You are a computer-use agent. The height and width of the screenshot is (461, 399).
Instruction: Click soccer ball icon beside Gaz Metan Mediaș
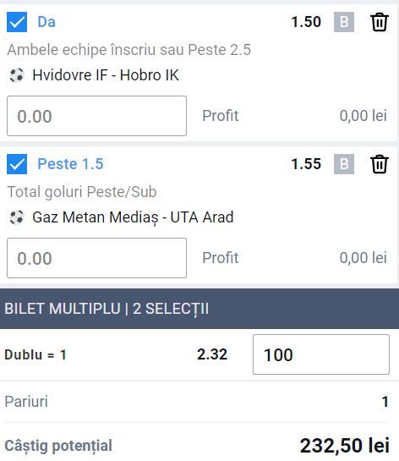tap(16, 217)
